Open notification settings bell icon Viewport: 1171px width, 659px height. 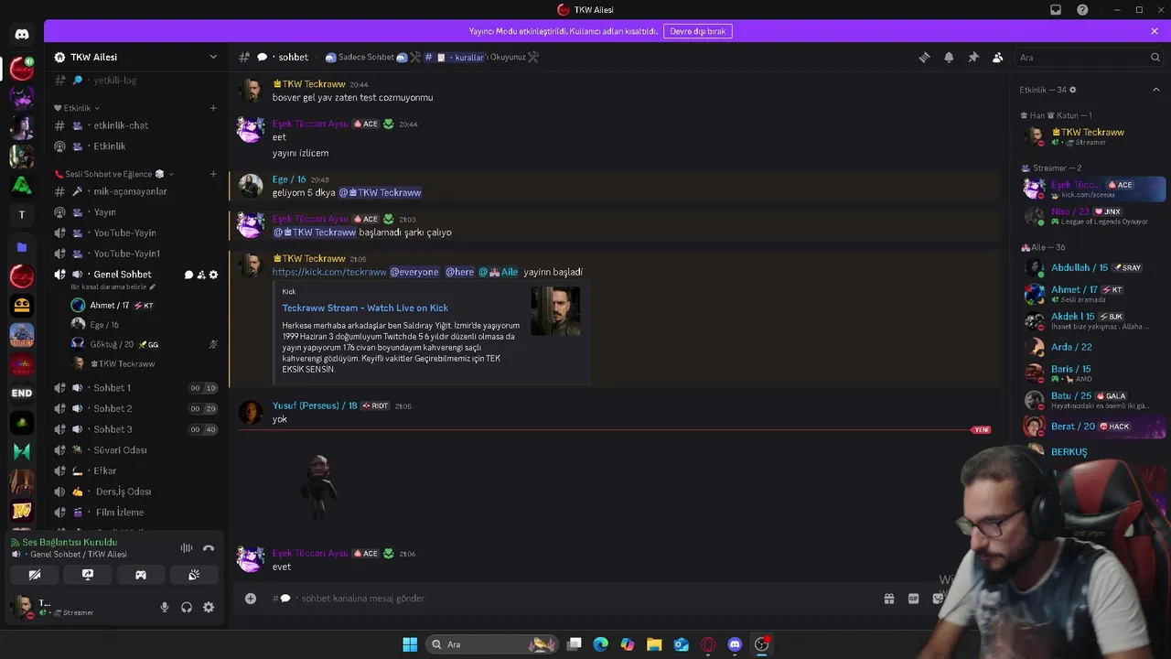949,57
